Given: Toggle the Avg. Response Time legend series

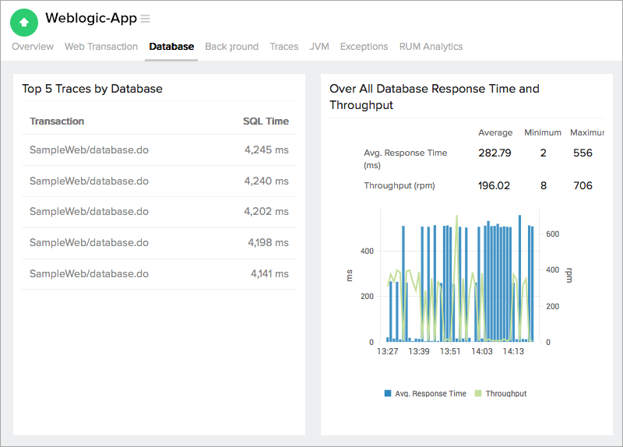Looking at the screenshot, I should (431, 394).
